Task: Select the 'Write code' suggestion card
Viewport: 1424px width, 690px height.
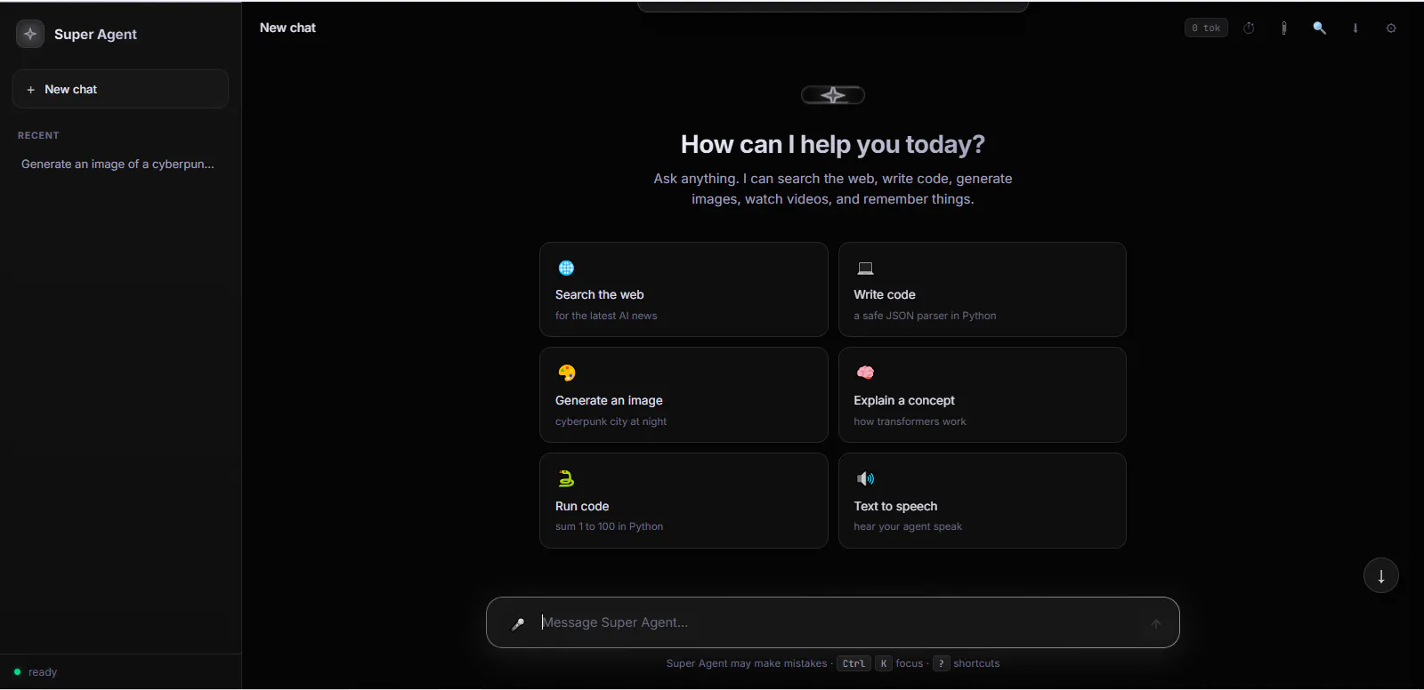Action: coord(983,290)
